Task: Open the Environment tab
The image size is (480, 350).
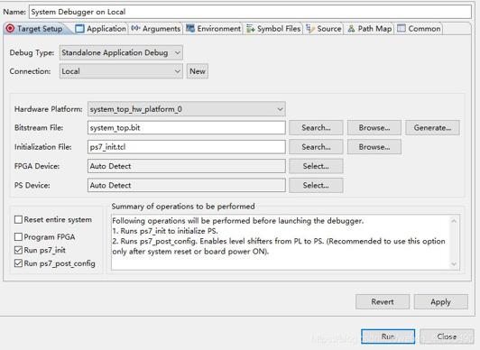Action: pyautogui.click(x=213, y=29)
